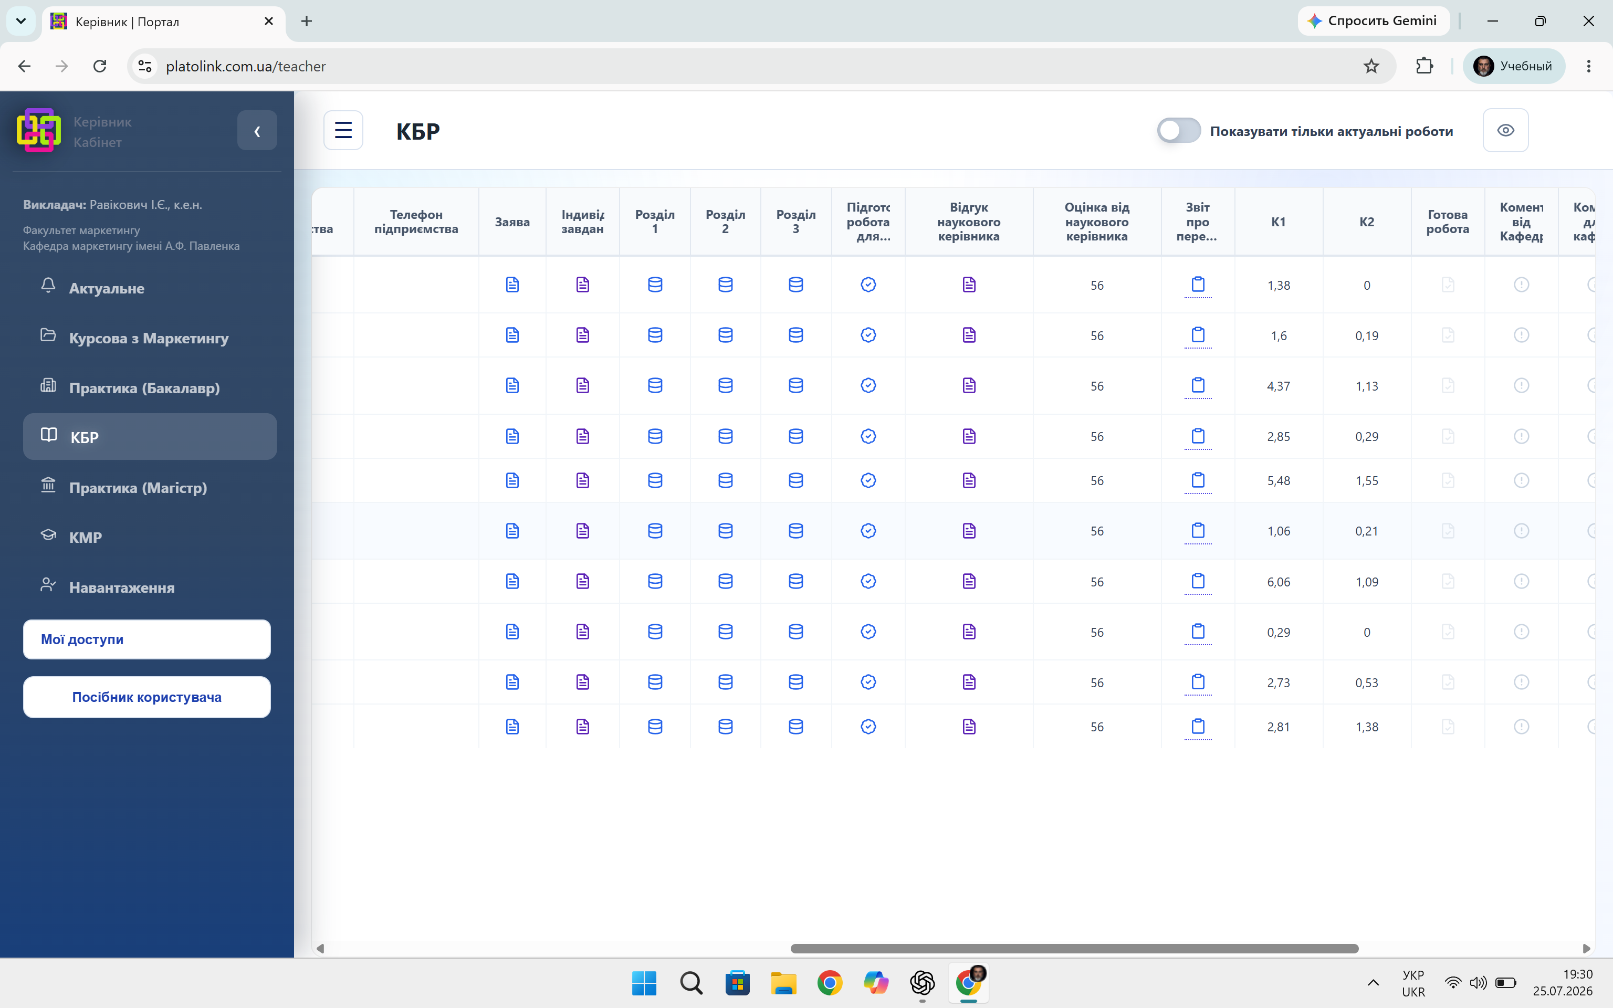Image resolution: width=1613 pixels, height=1008 pixels.
Task: Click the hamburger menu icon next to КБР
Action: pos(343,130)
